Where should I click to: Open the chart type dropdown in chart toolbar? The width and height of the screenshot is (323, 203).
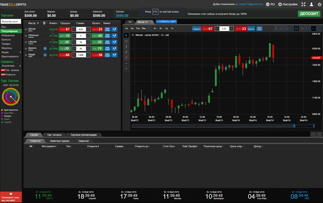(x=278, y=28)
